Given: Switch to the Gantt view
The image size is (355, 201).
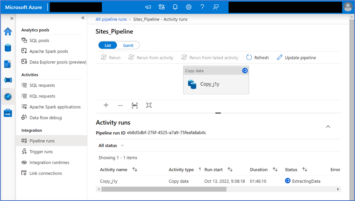Looking at the screenshot, I should click(x=128, y=45).
